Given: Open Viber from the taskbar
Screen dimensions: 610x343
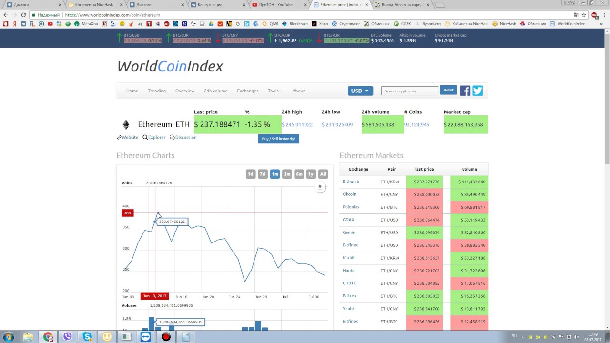Looking at the screenshot, I should pyautogui.click(x=68, y=337).
